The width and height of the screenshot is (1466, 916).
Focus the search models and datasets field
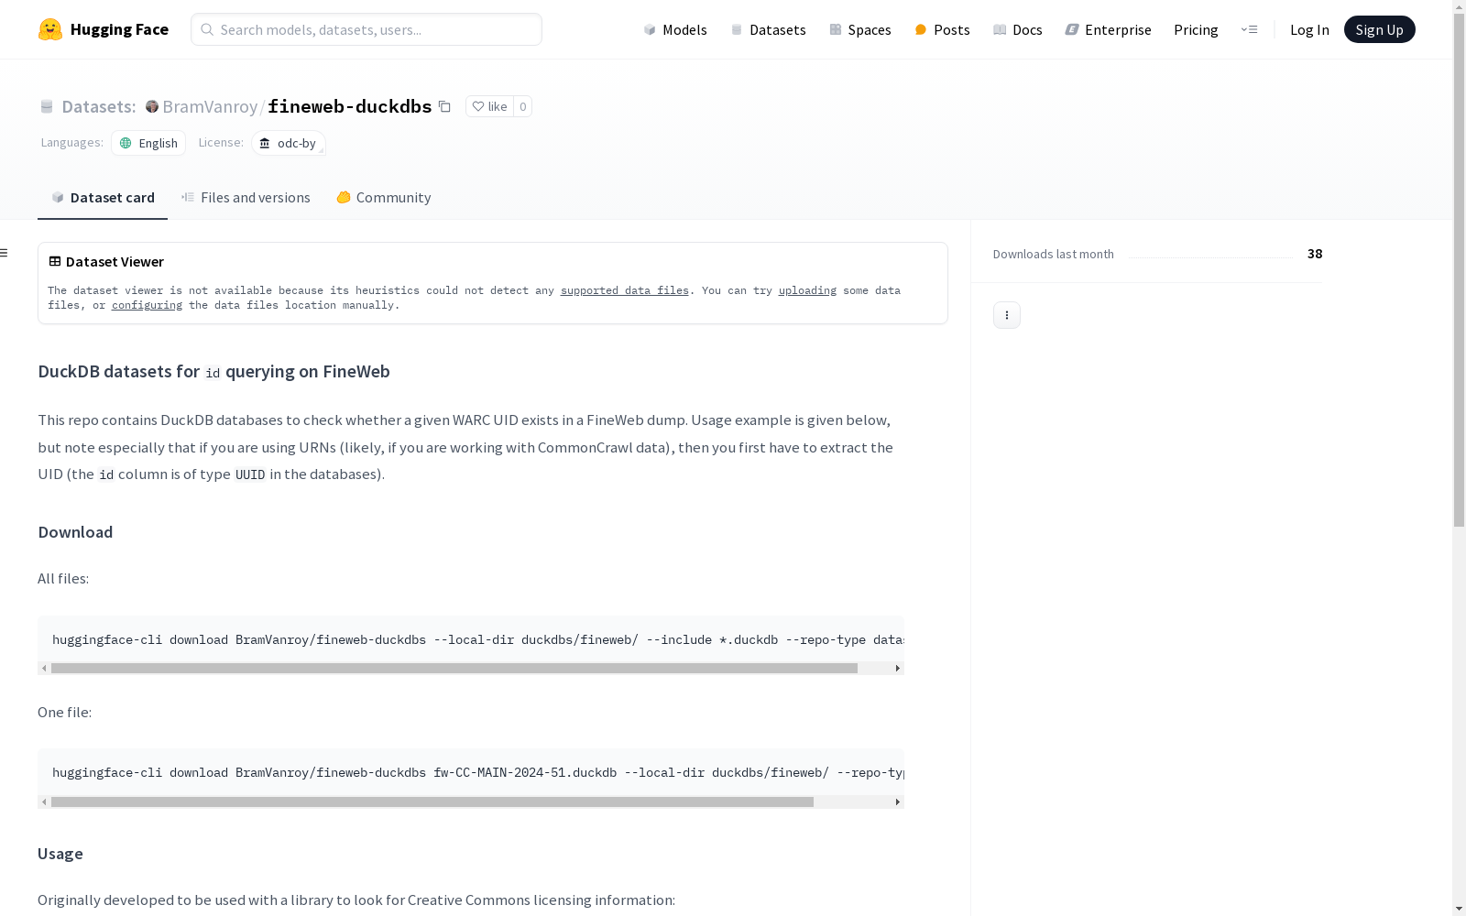point(366,29)
